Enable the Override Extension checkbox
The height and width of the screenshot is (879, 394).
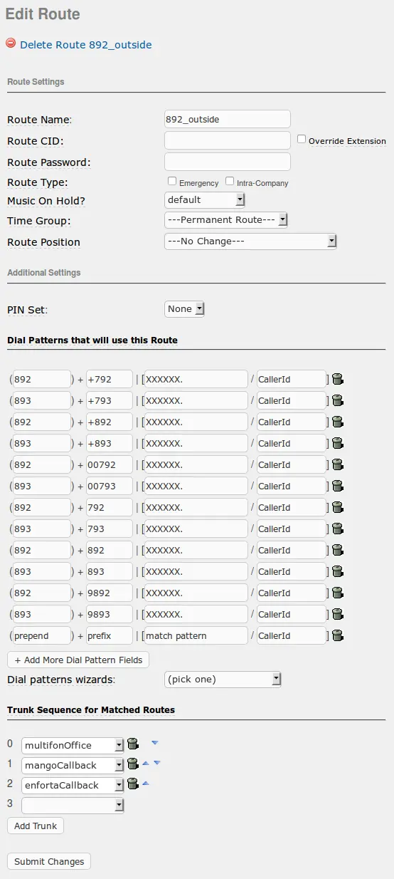[x=302, y=140]
